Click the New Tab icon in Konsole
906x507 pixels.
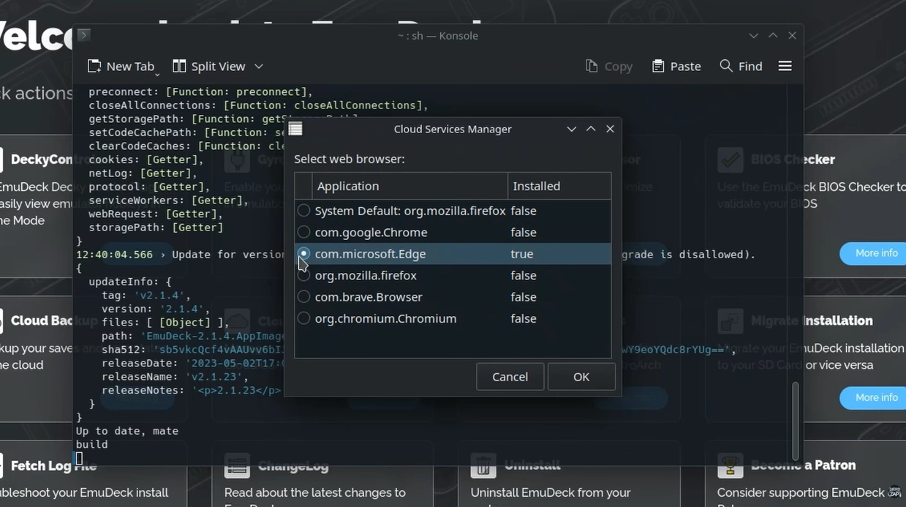[94, 67]
